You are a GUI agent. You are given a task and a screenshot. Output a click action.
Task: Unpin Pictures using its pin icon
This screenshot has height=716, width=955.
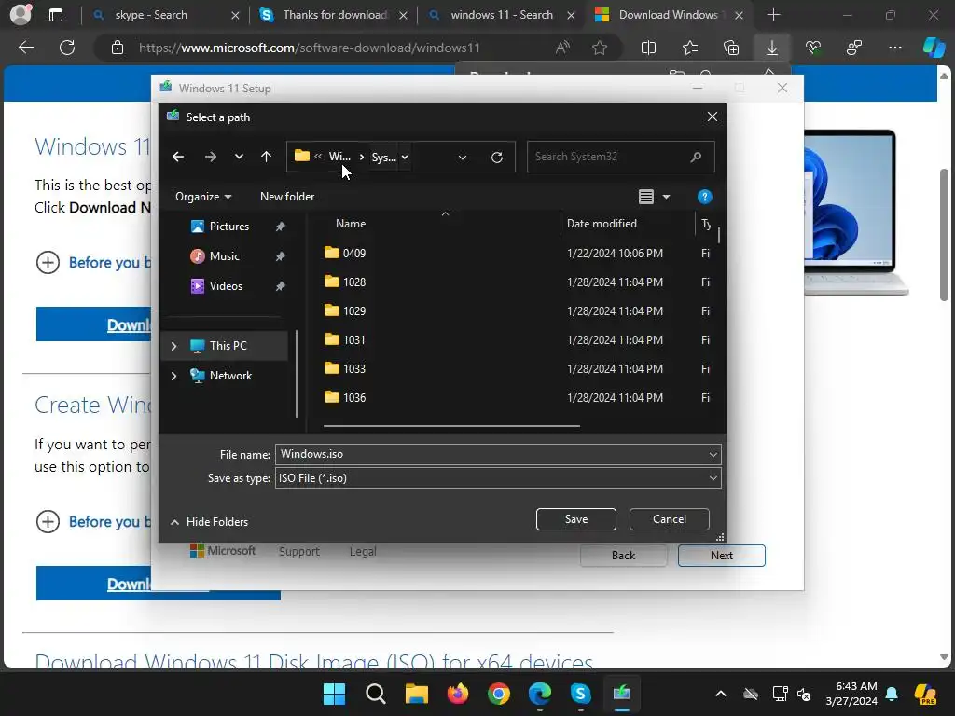[x=280, y=227]
